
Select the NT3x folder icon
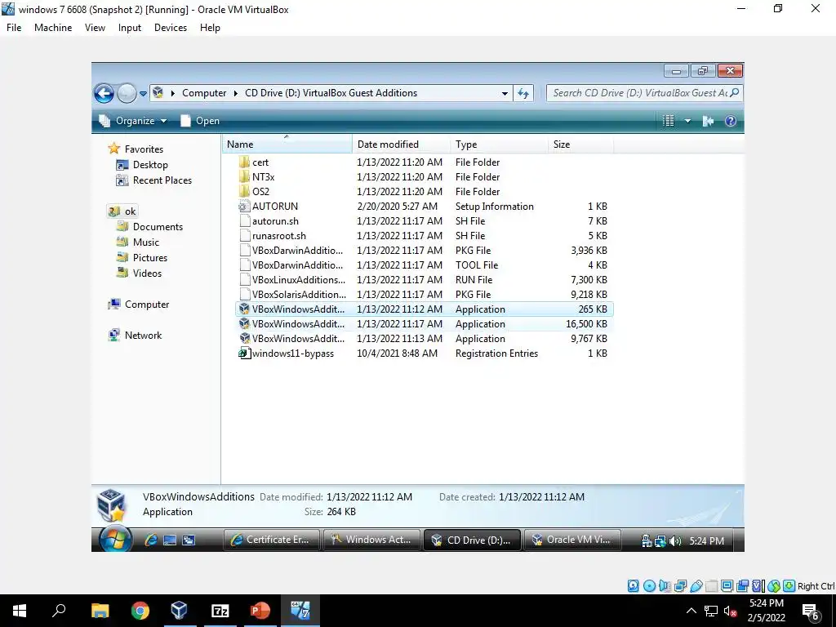(x=244, y=177)
